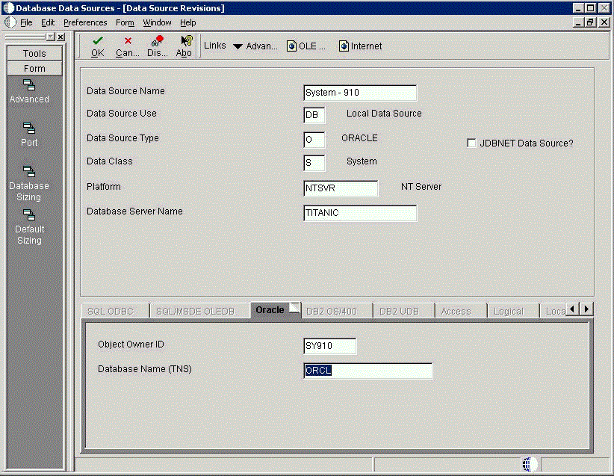This screenshot has height=476, width=614.
Task: Click the Display errors toolbar icon
Action: (x=158, y=46)
